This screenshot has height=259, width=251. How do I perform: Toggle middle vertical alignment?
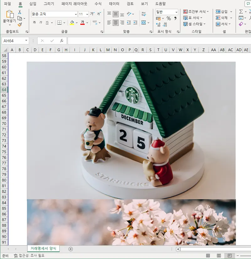[x=115, y=14]
